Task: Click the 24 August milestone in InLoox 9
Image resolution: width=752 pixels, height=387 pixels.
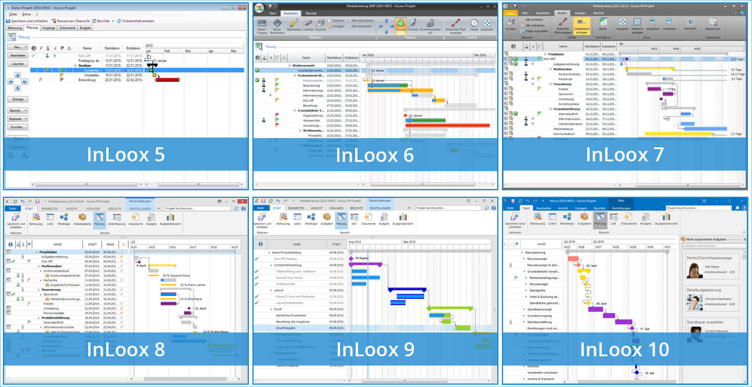Action: [351, 258]
